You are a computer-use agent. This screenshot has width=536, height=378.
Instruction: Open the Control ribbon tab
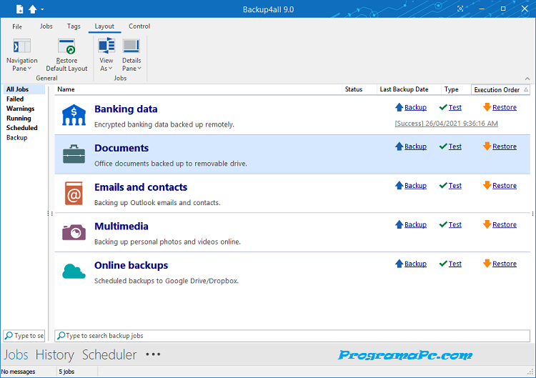139,26
